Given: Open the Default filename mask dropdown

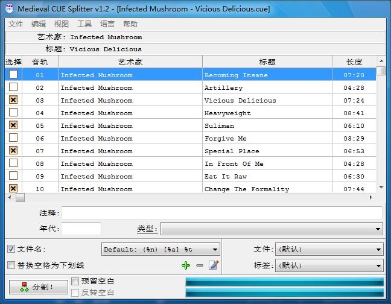Looking at the screenshot, I should click(161, 250).
